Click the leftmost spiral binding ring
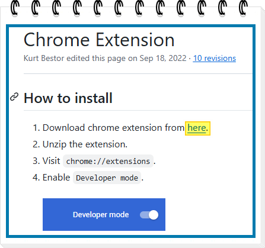This screenshot has width=265, height=248. (x=15, y=8)
